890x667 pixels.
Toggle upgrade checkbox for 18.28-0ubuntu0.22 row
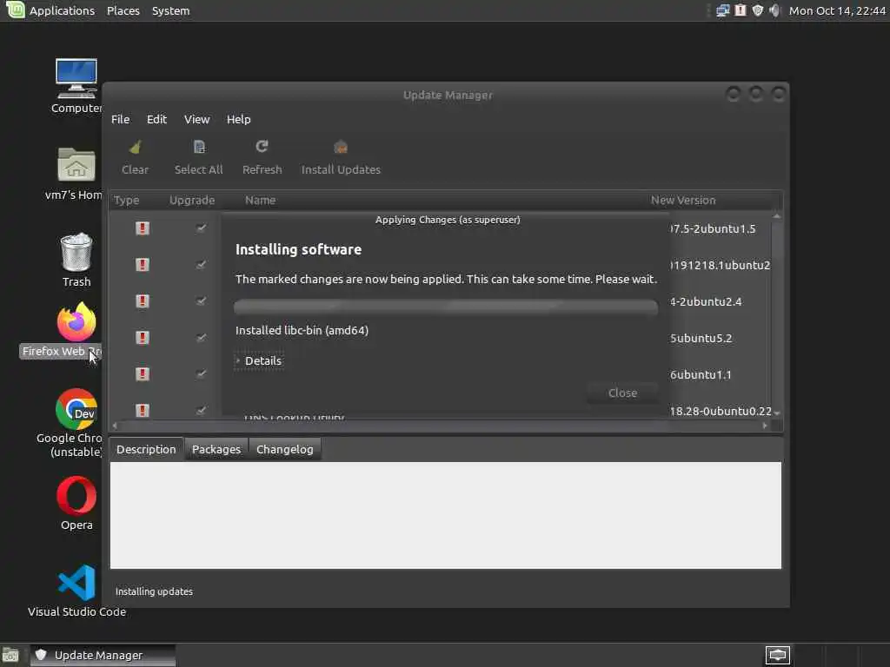click(201, 410)
